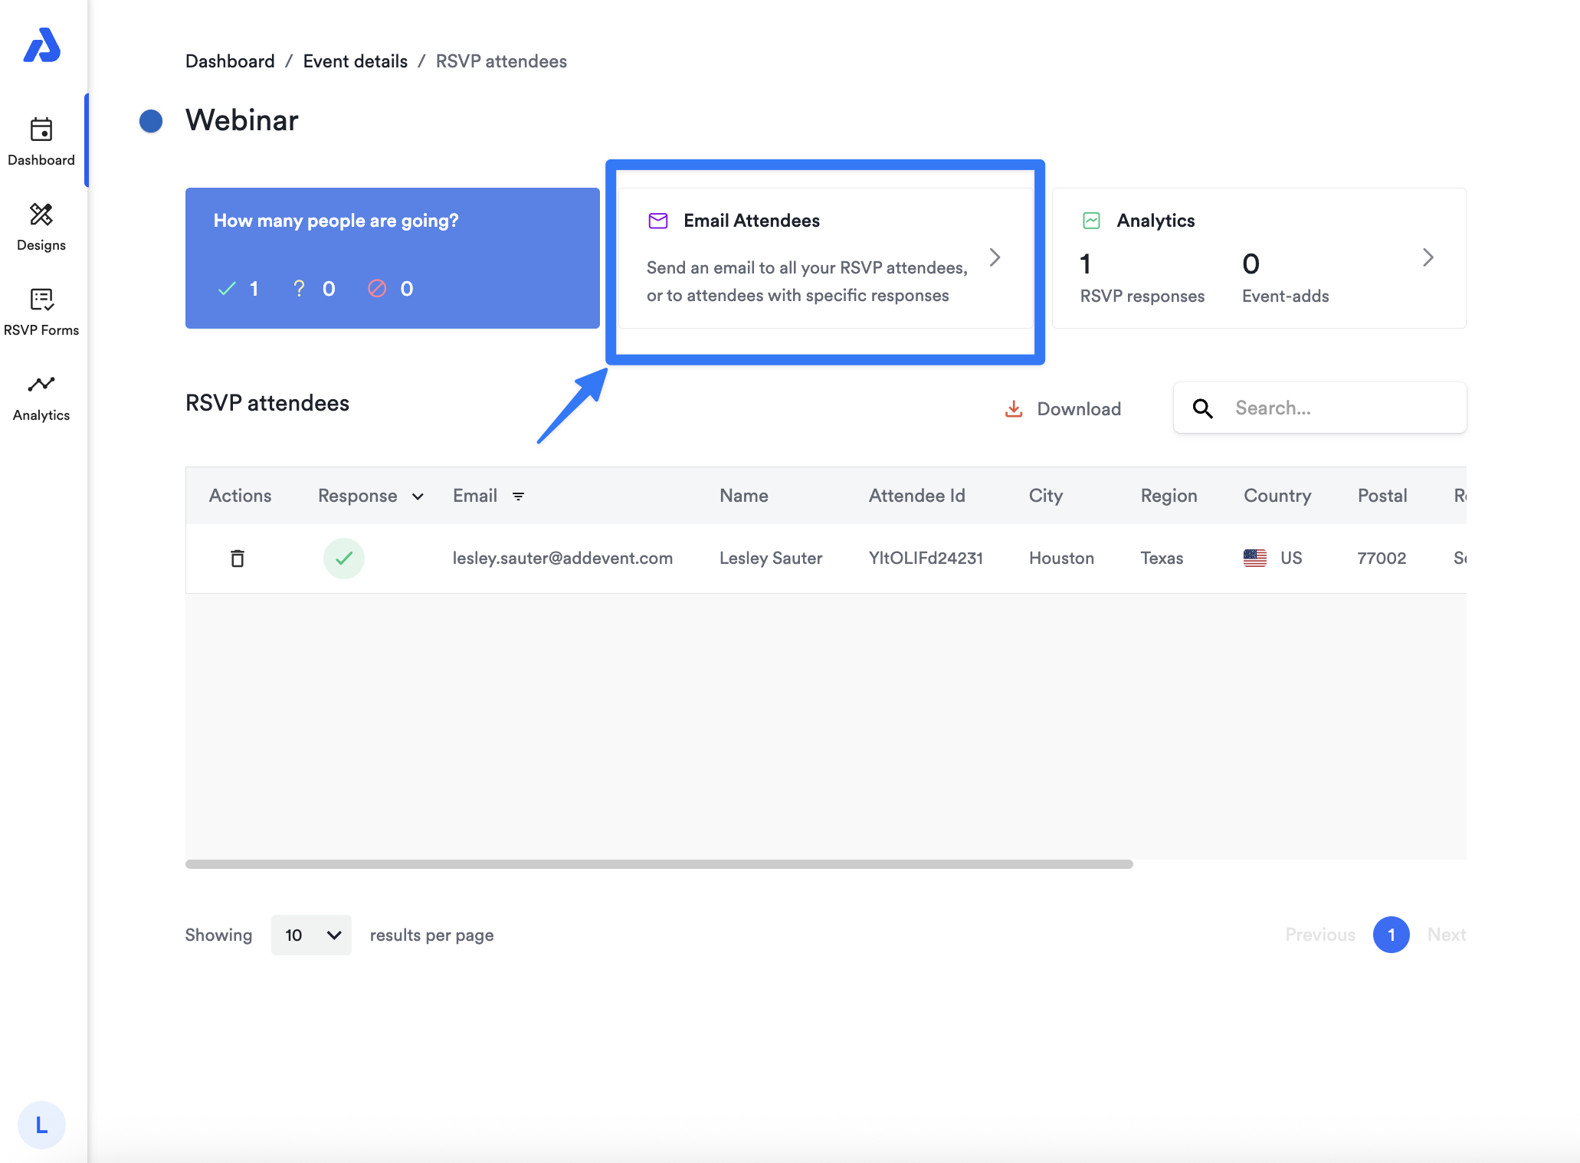Go to Event details breadcrumb
This screenshot has height=1163, width=1580.
[355, 61]
